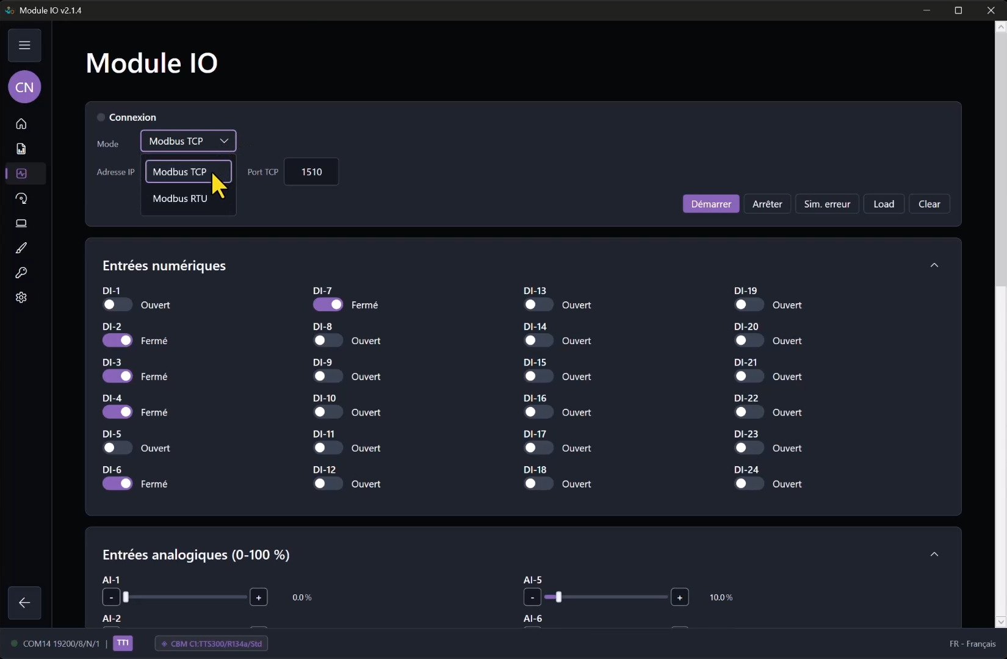Open the pencil edit sidebar icon
1007x659 pixels.
pos(21,248)
